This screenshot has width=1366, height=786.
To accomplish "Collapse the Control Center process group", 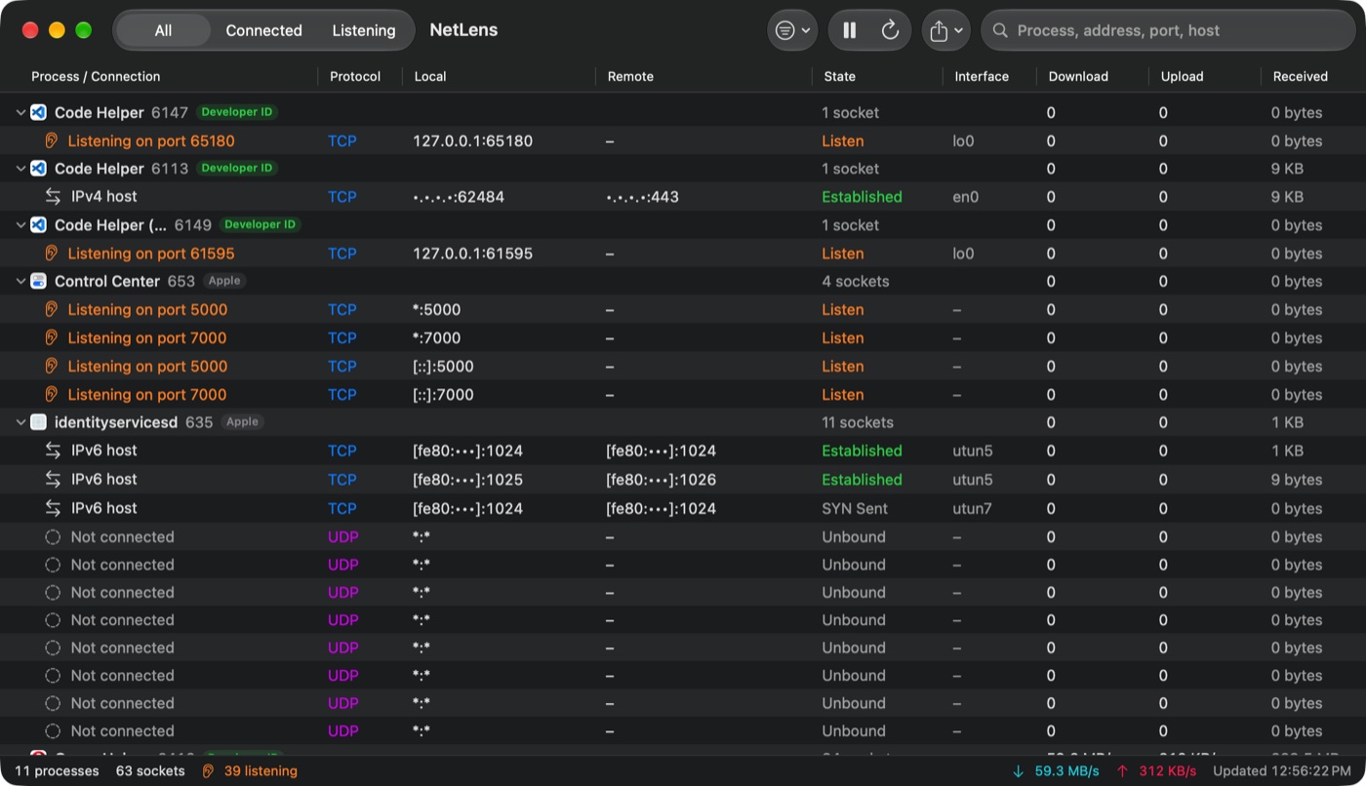I will point(20,282).
